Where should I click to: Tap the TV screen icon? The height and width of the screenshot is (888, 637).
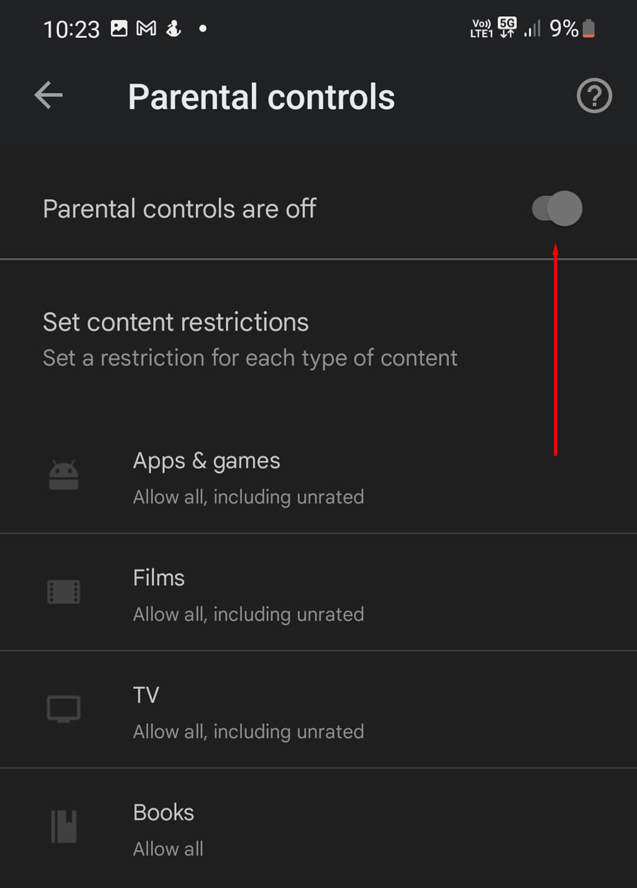[x=63, y=709]
